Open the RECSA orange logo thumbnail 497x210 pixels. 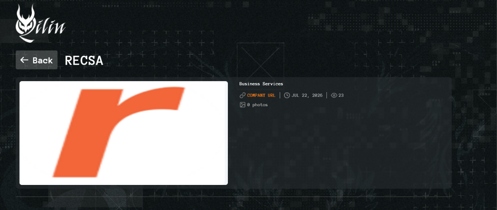[124, 133]
